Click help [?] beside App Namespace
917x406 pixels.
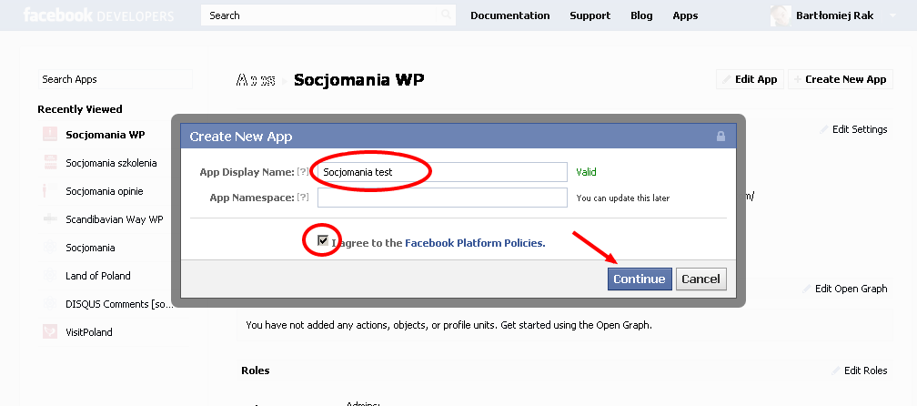pyautogui.click(x=302, y=198)
